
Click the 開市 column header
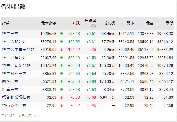click(x=130, y=23)
